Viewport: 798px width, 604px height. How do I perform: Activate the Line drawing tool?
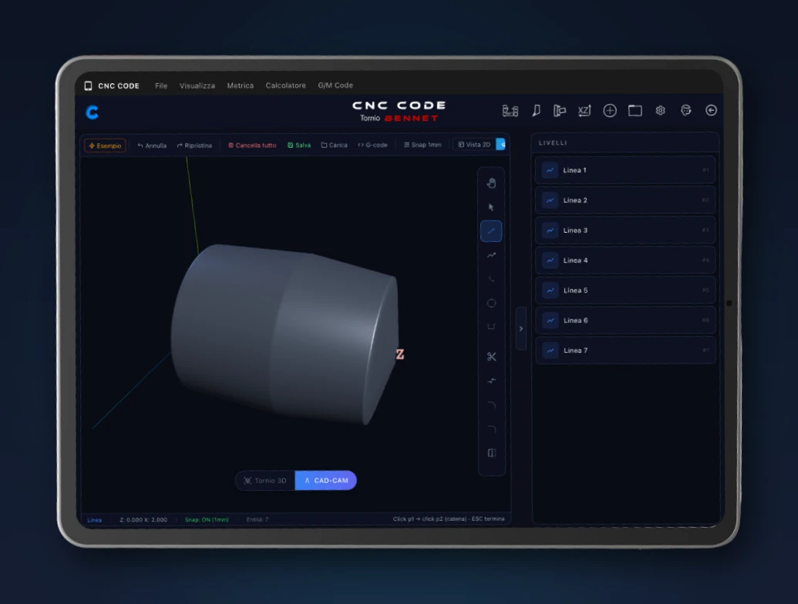pos(491,231)
